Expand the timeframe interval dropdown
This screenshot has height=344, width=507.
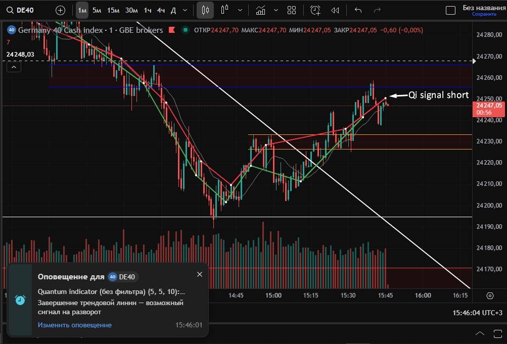point(185,10)
